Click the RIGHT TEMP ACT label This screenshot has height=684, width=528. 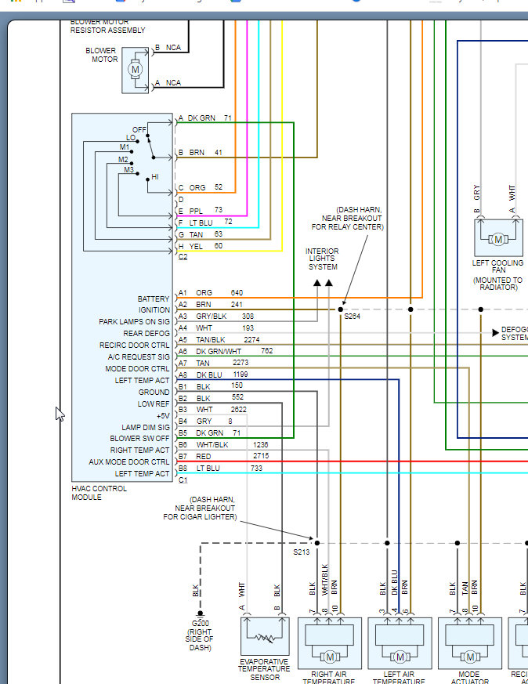point(139,451)
